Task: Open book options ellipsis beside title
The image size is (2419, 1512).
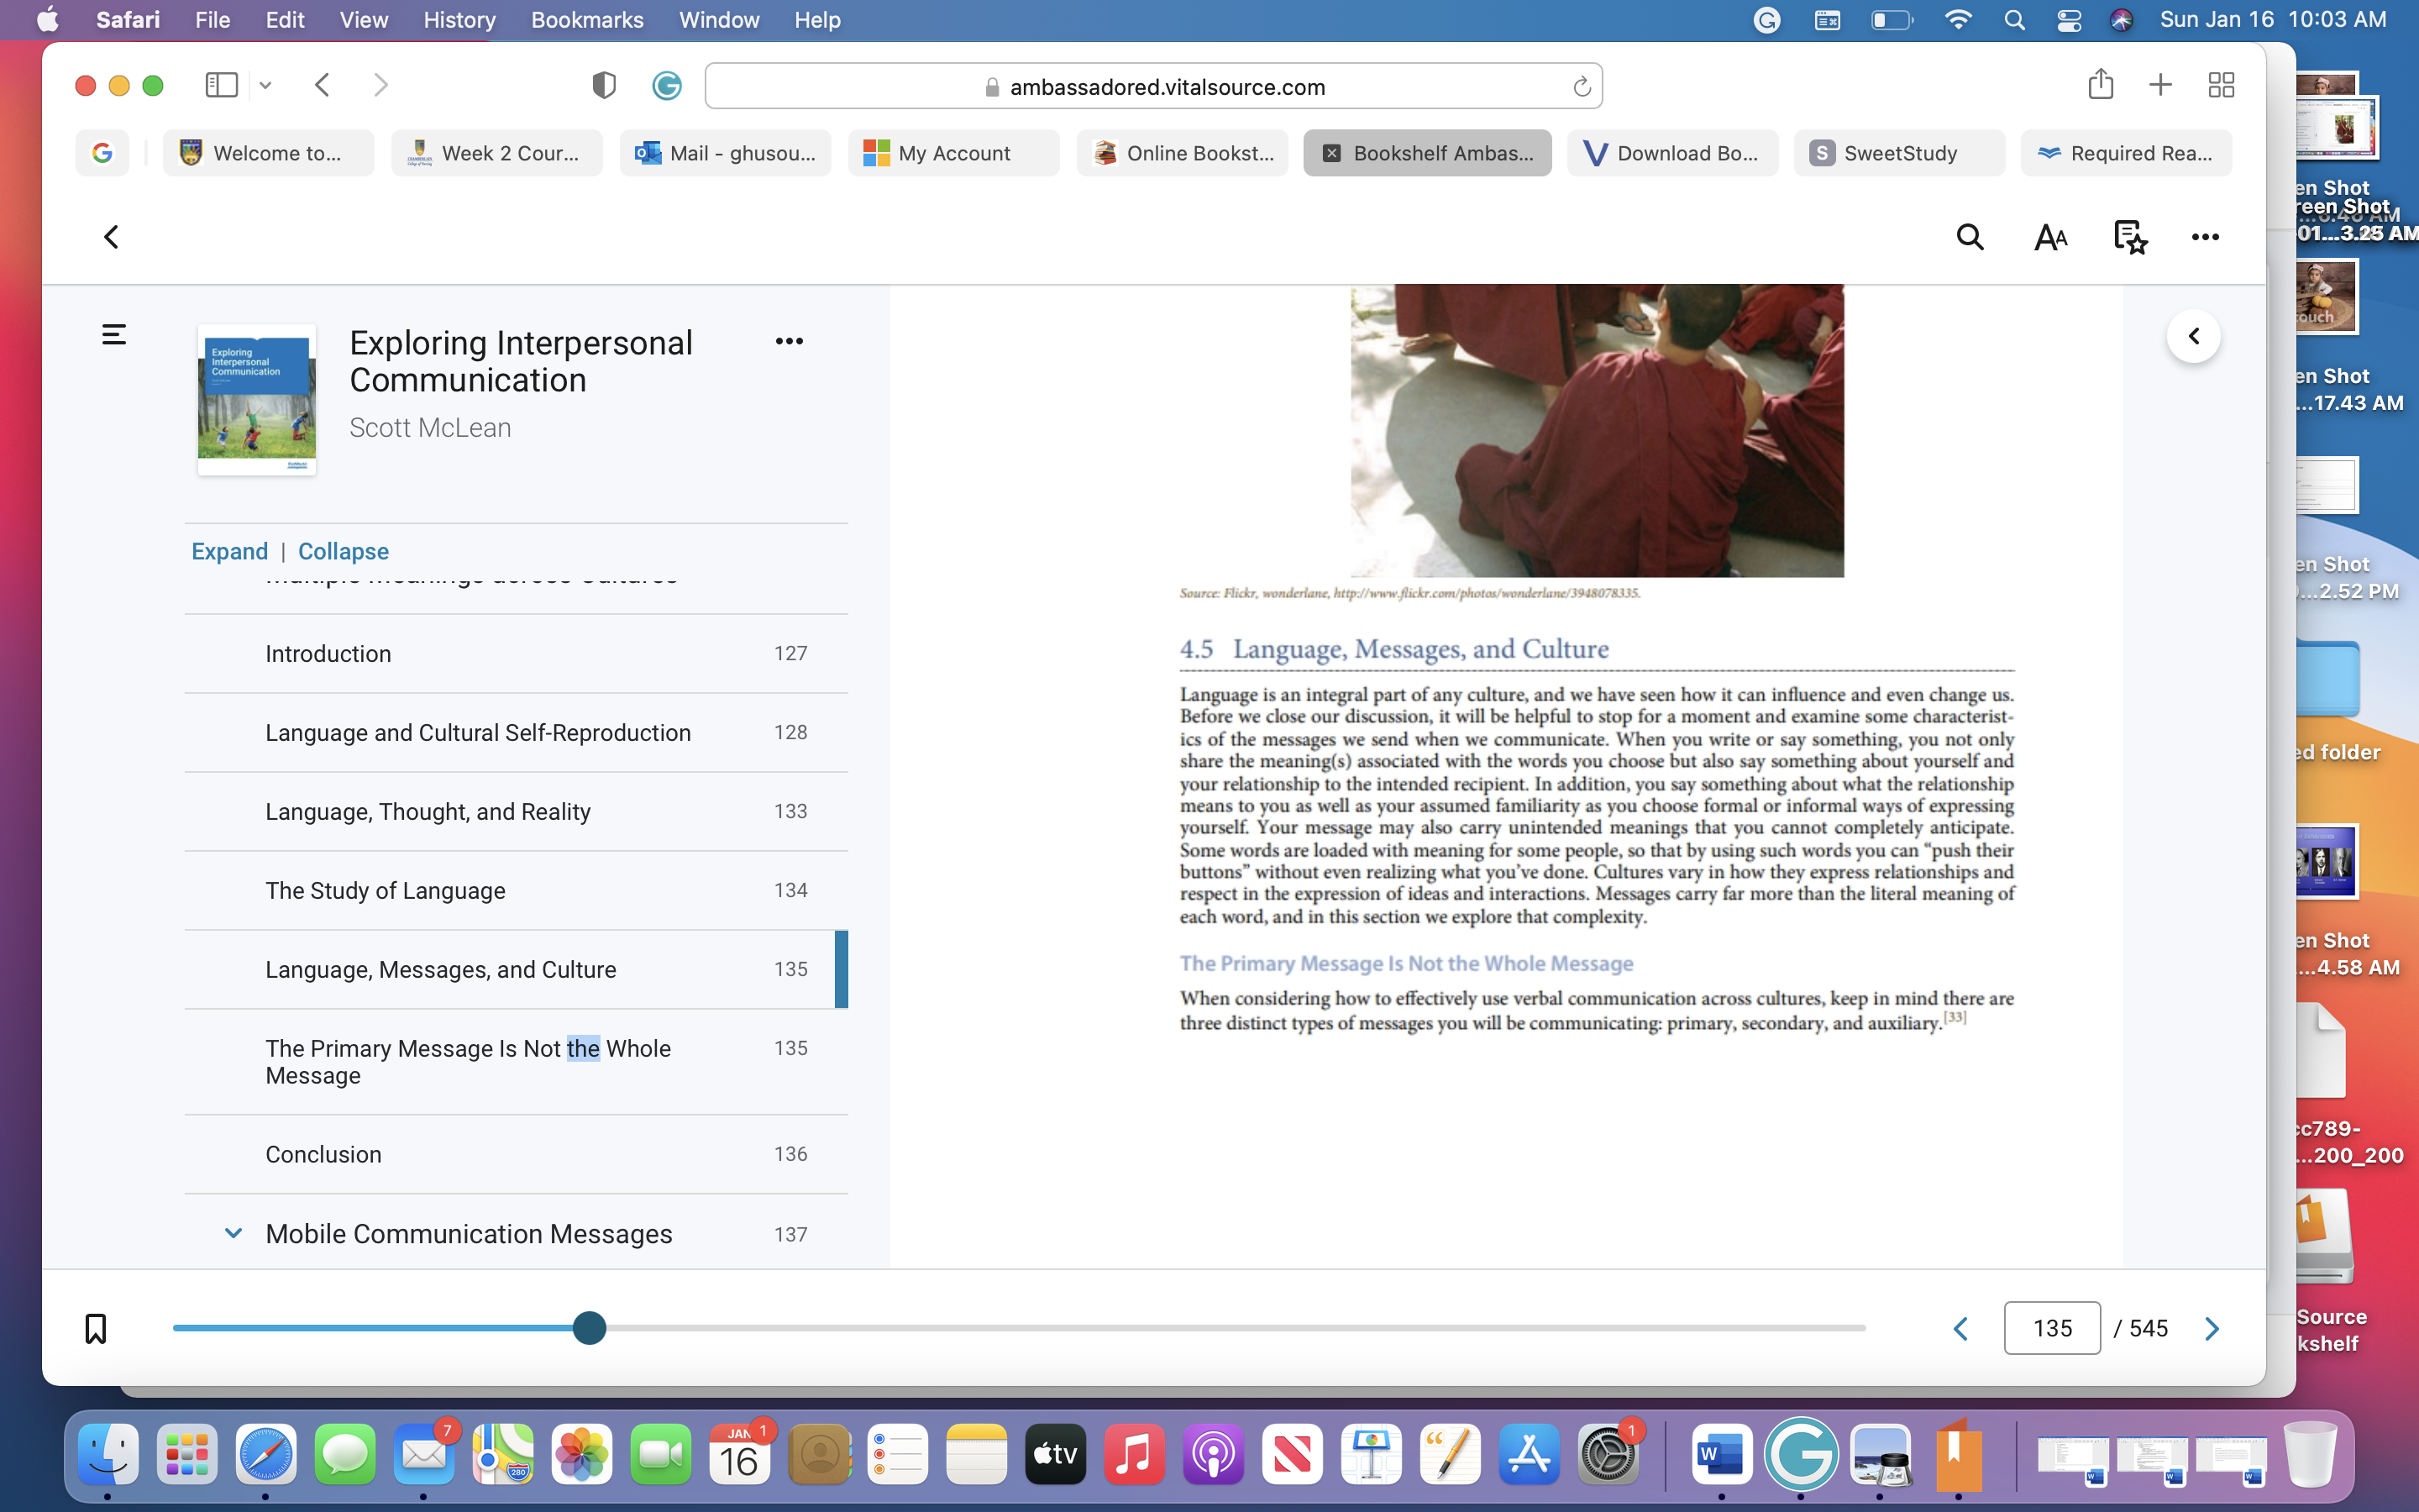Action: (789, 341)
